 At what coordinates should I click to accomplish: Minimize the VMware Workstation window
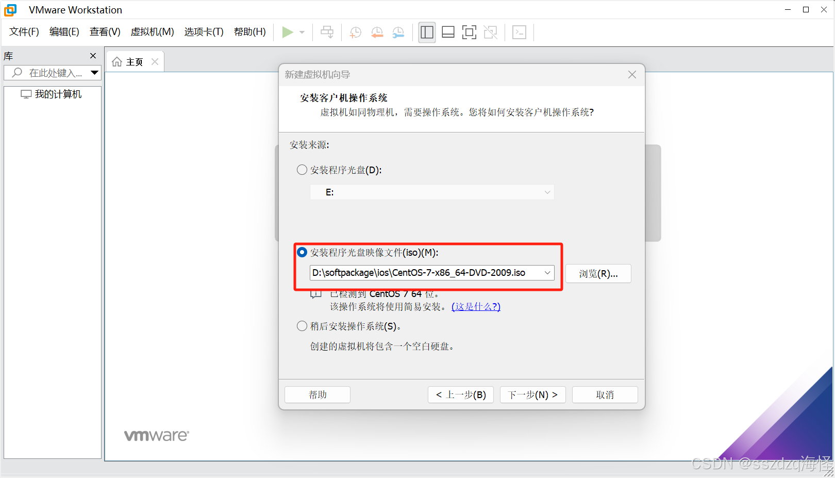pyautogui.click(x=788, y=10)
